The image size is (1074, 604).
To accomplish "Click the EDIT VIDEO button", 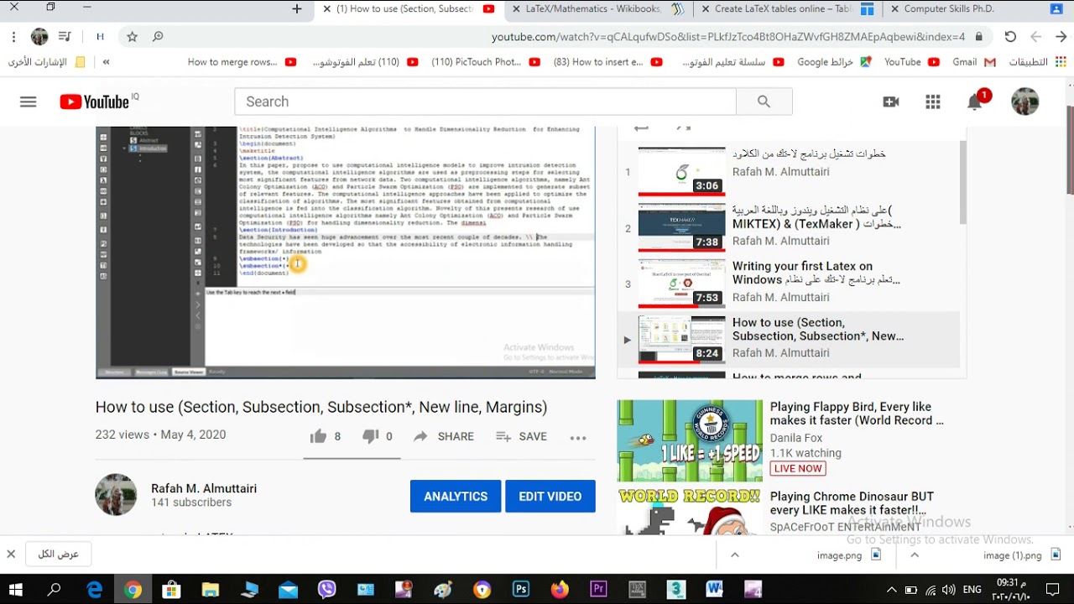I will click(x=550, y=496).
